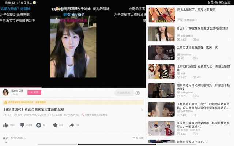Screen dimensions: 234x146
Task: Open video 【杨博文】震惊，我什么时候撒过娇
Action: [x=203, y=106]
